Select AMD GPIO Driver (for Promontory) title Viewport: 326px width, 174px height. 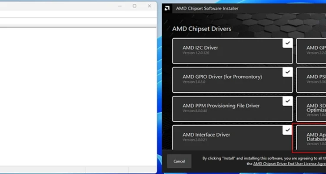pyautogui.click(x=222, y=77)
